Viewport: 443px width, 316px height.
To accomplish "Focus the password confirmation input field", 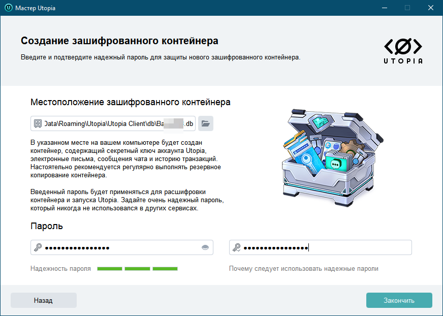I will click(321, 247).
